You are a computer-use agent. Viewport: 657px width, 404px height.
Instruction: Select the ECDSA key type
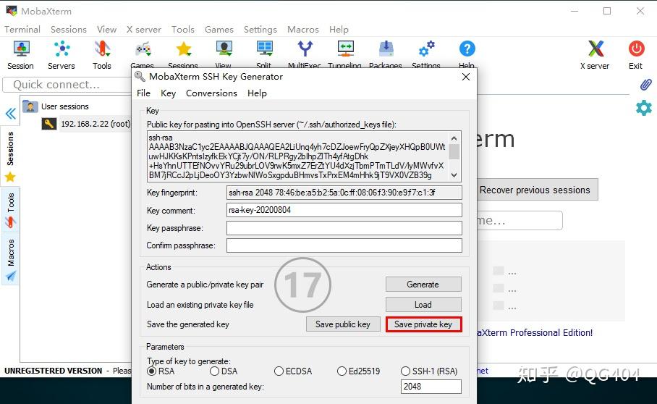(279, 371)
